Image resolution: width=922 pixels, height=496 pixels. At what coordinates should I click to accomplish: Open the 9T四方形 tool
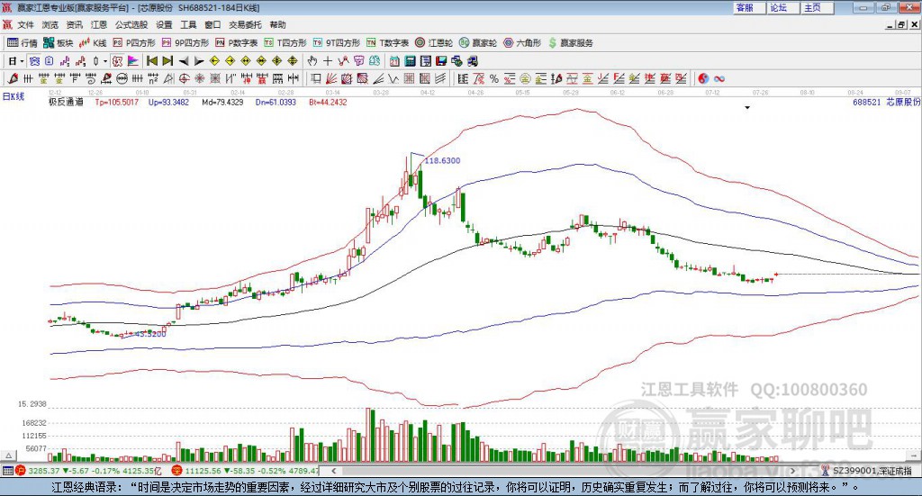[x=337, y=43]
